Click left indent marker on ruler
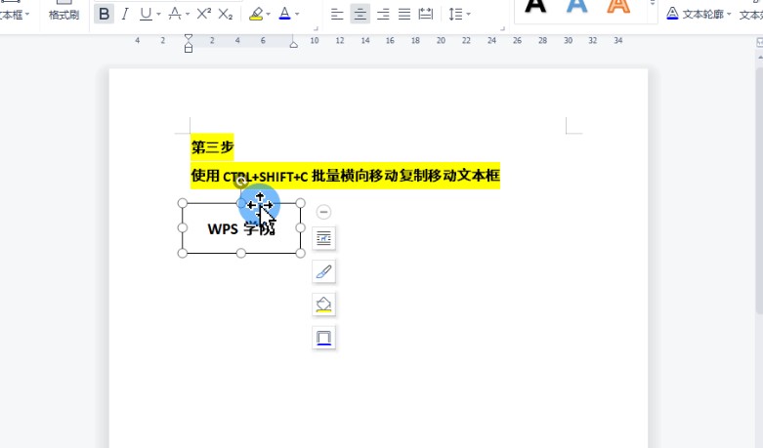Screen dimensions: 763x448 189,48
